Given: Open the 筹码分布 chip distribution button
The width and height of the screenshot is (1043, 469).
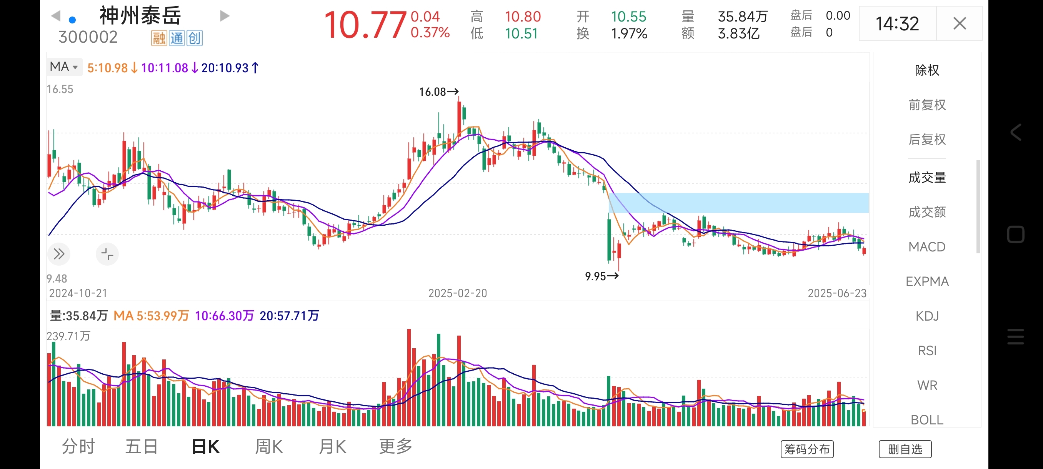Looking at the screenshot, I should (807, 449).
